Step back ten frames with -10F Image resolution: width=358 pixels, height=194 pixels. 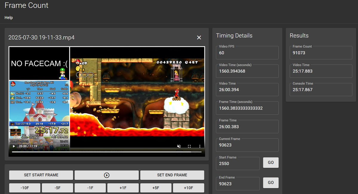click(x=25, y=188)
